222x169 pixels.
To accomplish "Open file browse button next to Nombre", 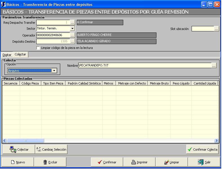I will pyautogui.click(x=214, y=66).
